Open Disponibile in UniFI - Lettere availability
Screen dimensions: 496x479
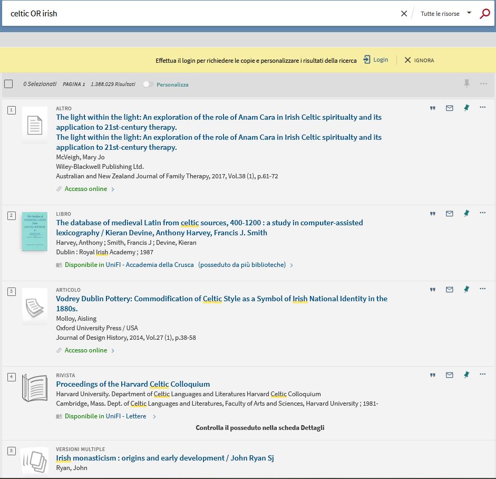pos(105,416)
